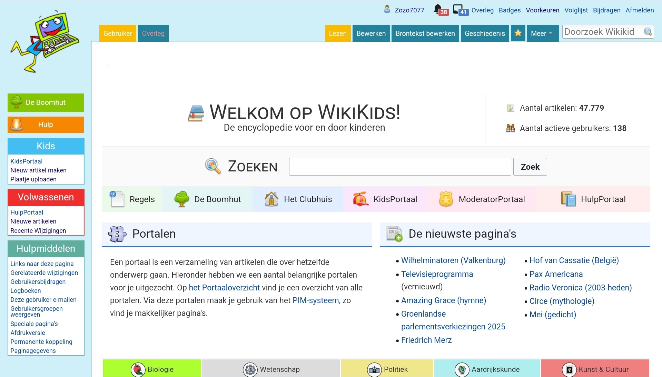The height and width of the screenshot is (377, 662).
Task: Click the Aardrijkskunde globe icon
Action: point(462,369)
